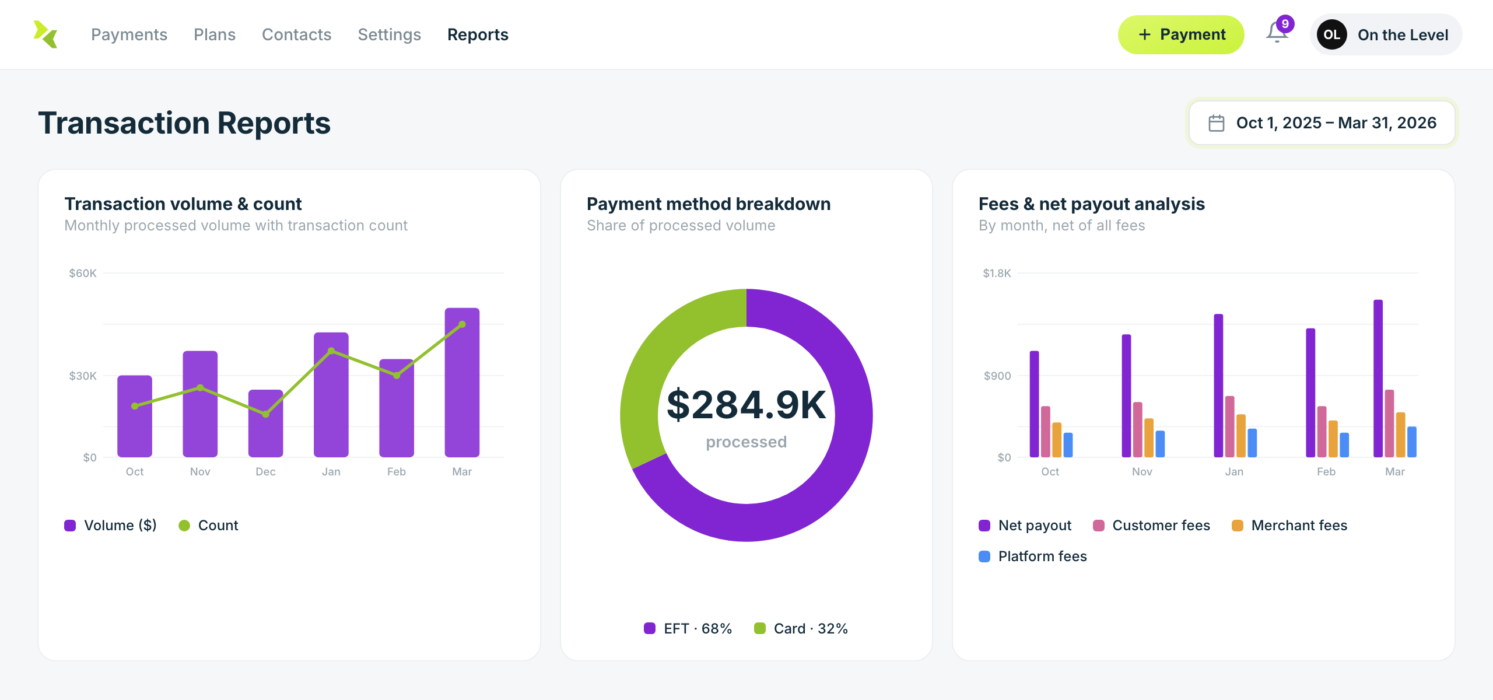Toggle the Net payout legend series
This screenshot has width=1493, height=700.
[1025, 526]
